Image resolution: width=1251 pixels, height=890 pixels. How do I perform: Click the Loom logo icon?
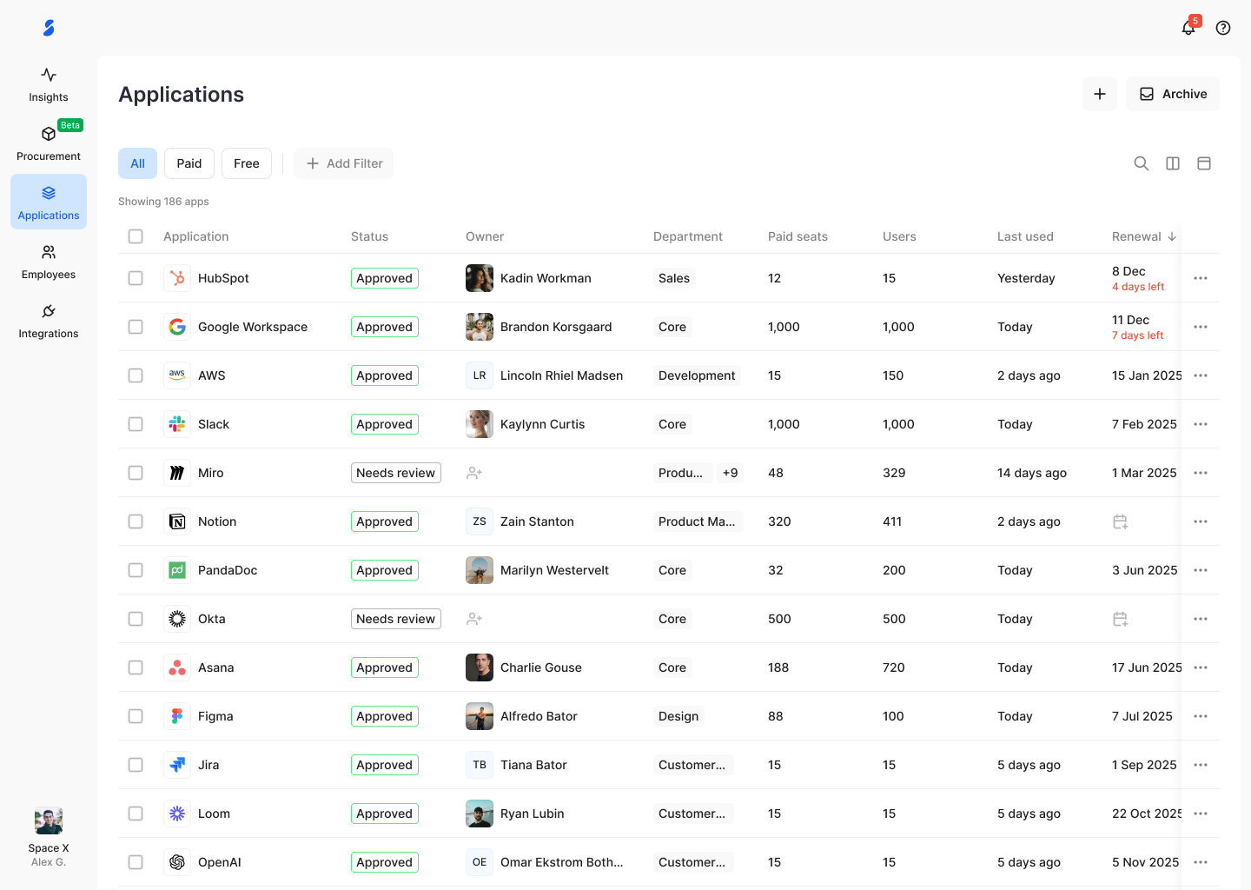pyautogui.click(x=177, y=814)
